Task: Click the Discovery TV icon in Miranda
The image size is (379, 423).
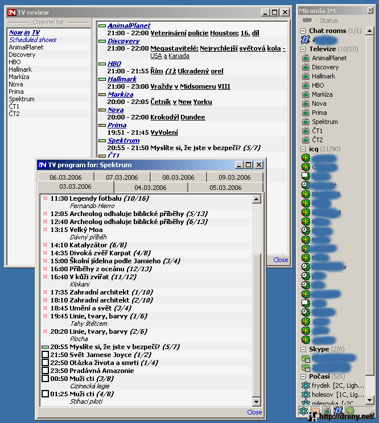Action: [x=306, y=67]
